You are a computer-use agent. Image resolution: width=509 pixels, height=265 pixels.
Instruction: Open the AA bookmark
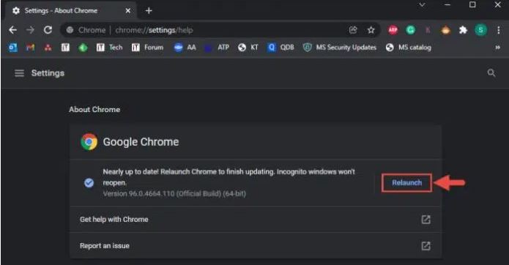coord(185,48)
